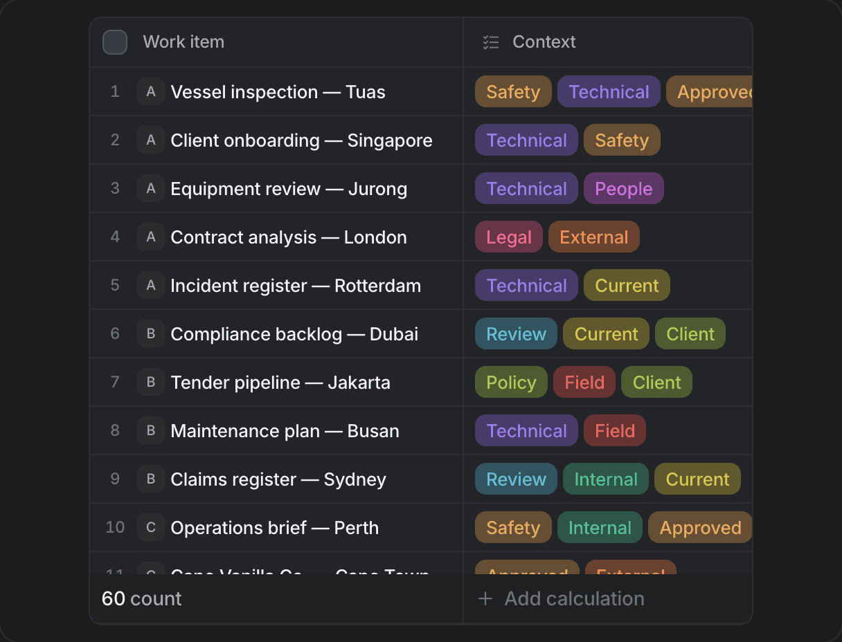842x642 pixels.
Task: Click Technical tag in Incident register row
Action: point(526,285)
